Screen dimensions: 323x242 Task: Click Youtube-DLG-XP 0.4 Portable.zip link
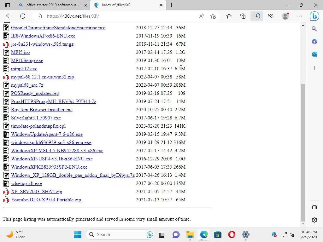(x=46, y=200)
